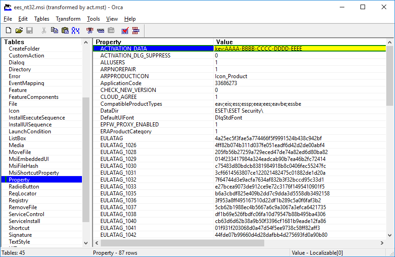Click the Cut Row toolbar icon

pos(90,30)
